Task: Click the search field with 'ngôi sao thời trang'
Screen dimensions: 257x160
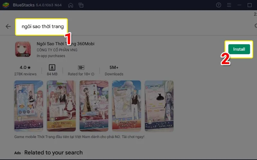Action: click(42, 27)
